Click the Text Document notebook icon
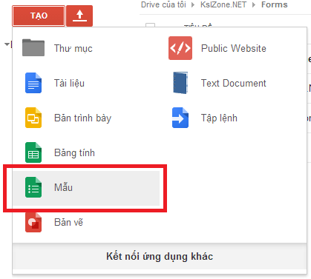 [180, 83]
